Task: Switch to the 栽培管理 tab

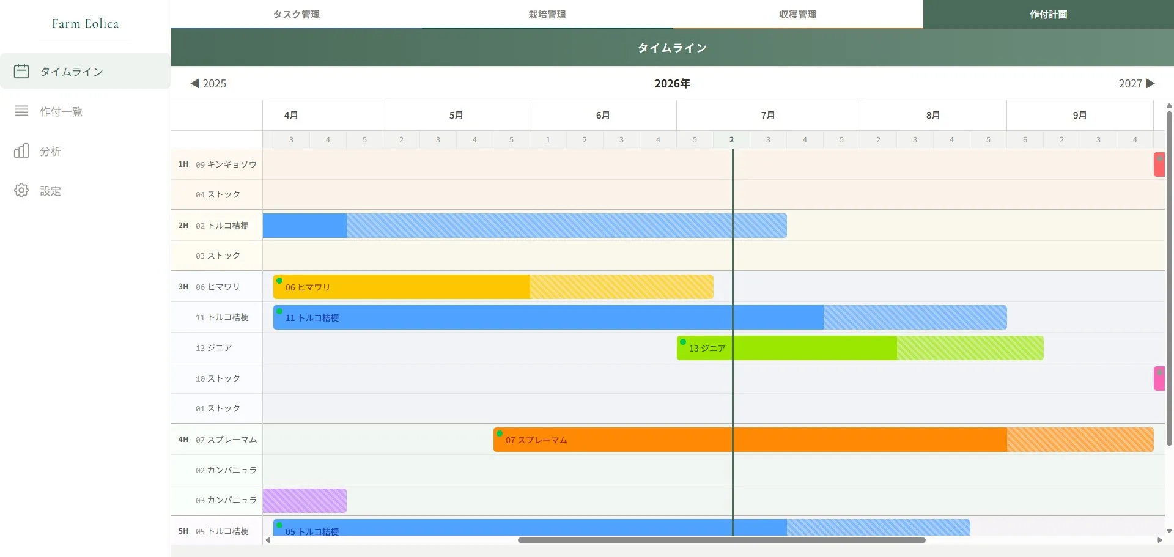Action: (x=547, y=14)
